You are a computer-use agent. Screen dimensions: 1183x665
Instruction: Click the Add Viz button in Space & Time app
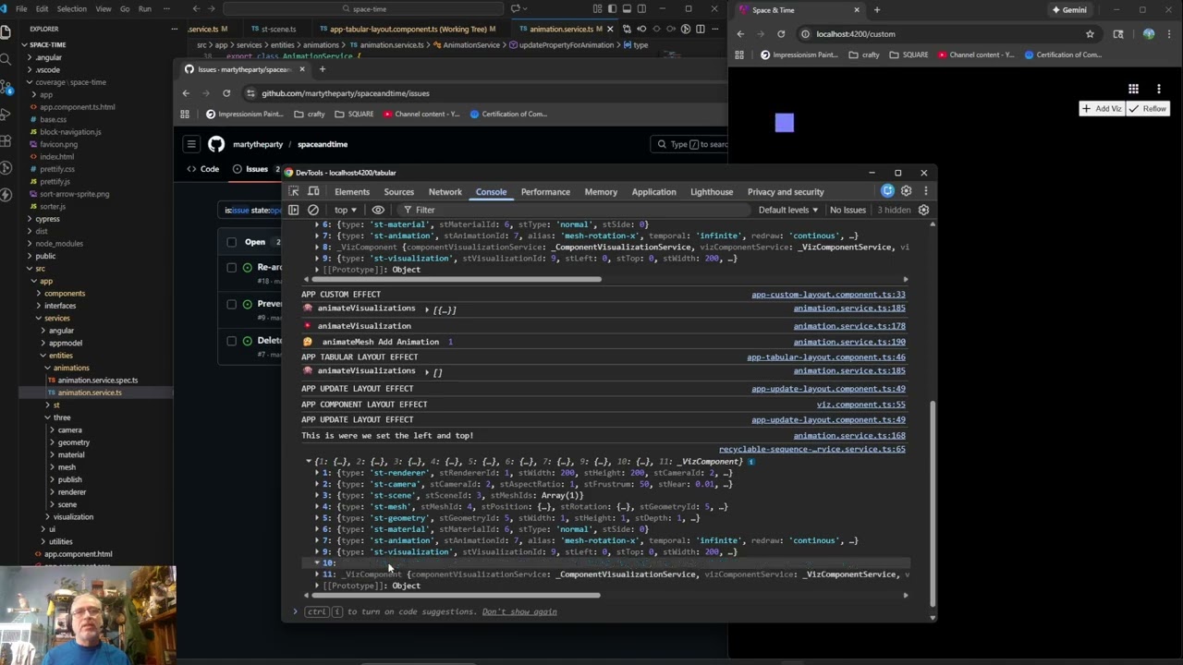1102,109
